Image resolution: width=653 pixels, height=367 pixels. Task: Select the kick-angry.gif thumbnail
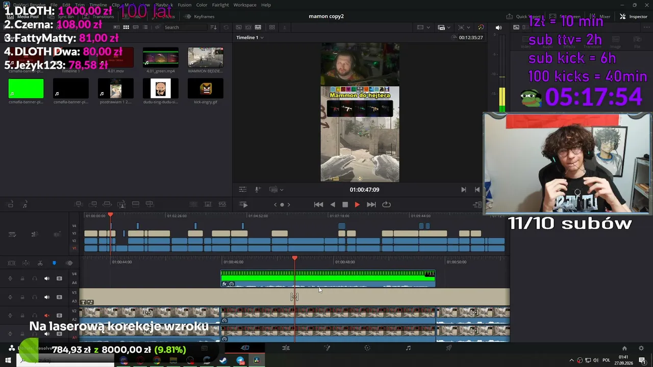tap(206, 89)
